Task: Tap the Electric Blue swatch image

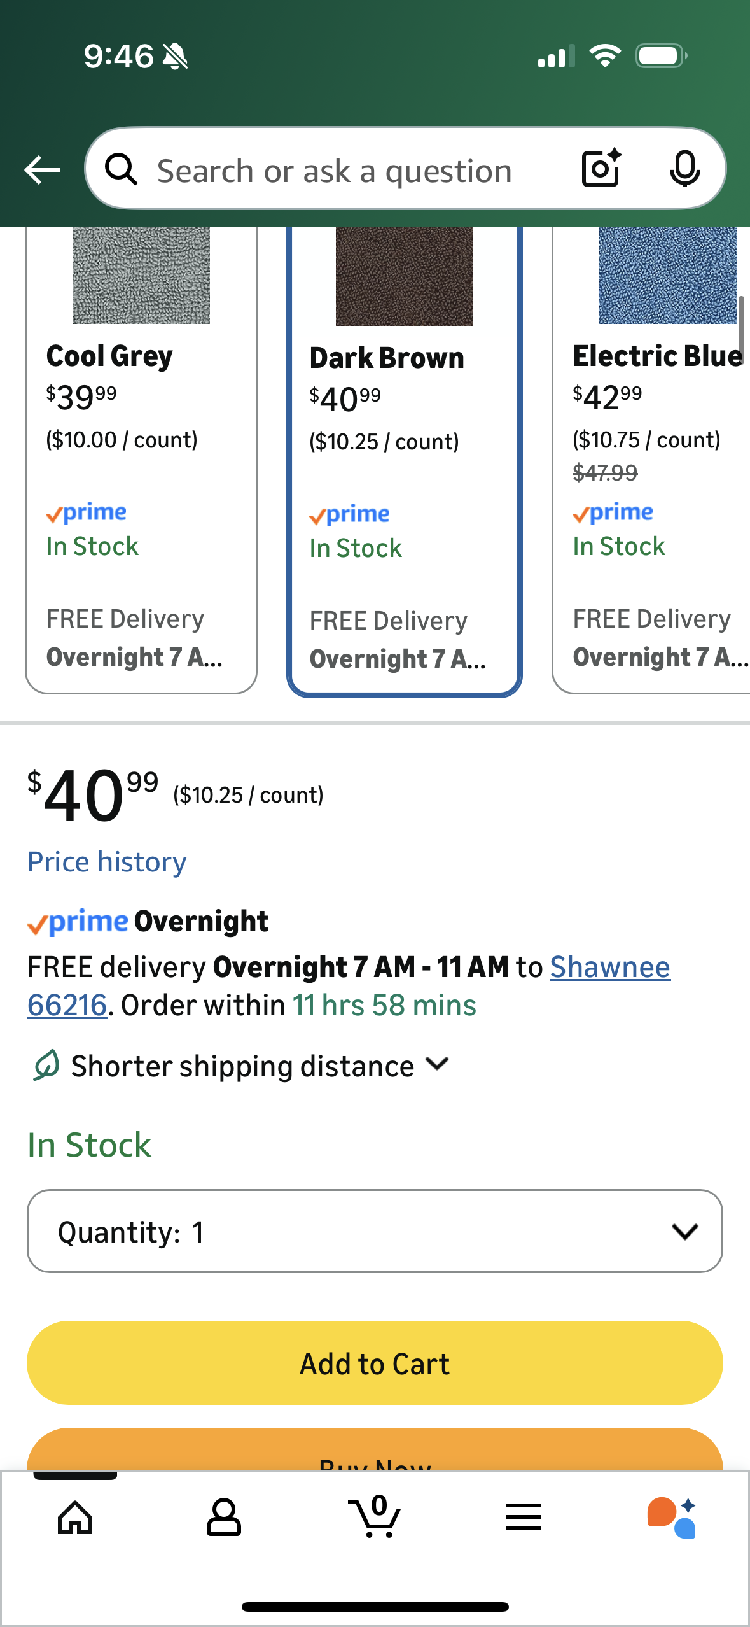Action: tap(667, 275)
